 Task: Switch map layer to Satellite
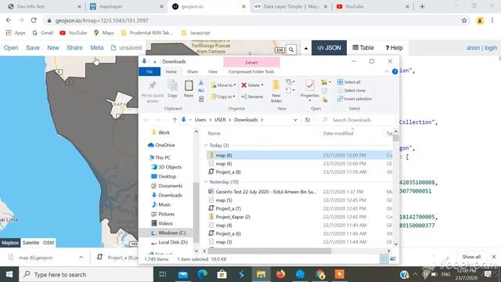31,243
